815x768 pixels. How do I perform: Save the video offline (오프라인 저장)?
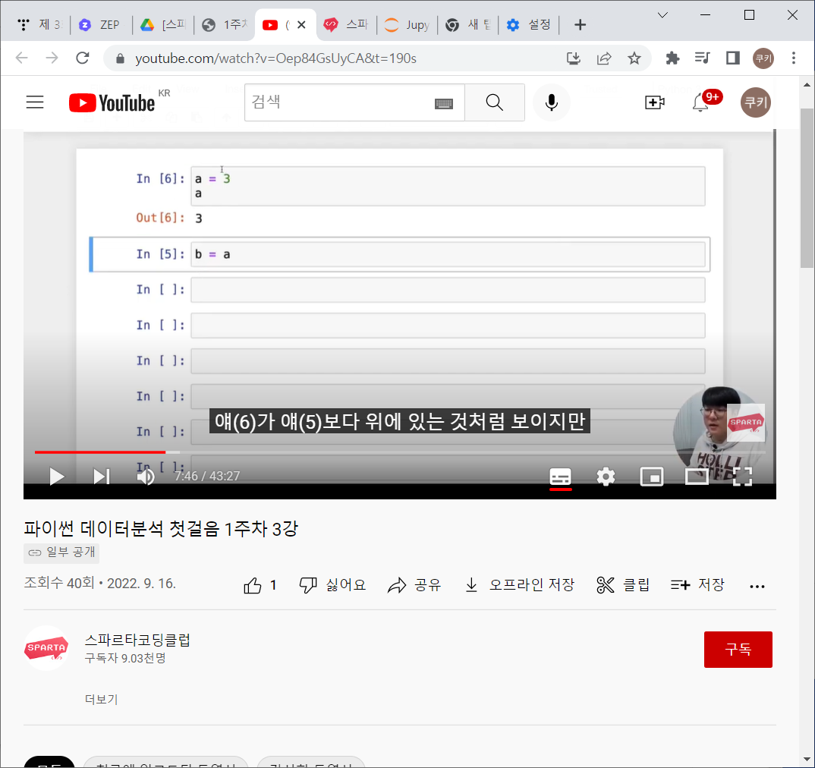click(519, 586)
